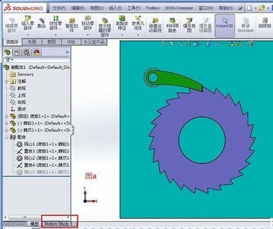Expand the 注解 (Annotations) tree node
Viewport: 273px width, 229px height.
pos(6,81)
